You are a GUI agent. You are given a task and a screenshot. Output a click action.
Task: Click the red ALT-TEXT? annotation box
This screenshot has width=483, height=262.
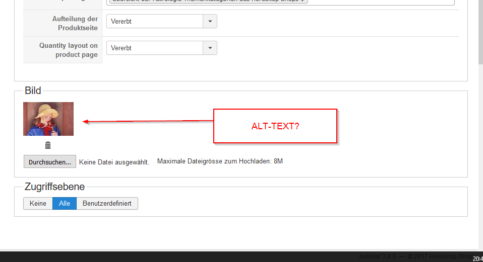(x=275, y=126)
